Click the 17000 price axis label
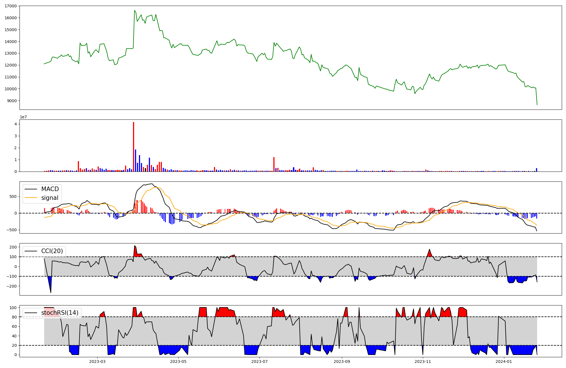The width and height of the screenshot is (566, 368). pos(10,6)
